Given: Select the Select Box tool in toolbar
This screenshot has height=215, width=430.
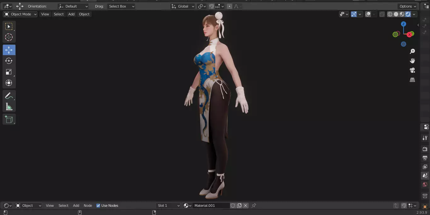Looking at the screenshot, I should click(9, 26).
